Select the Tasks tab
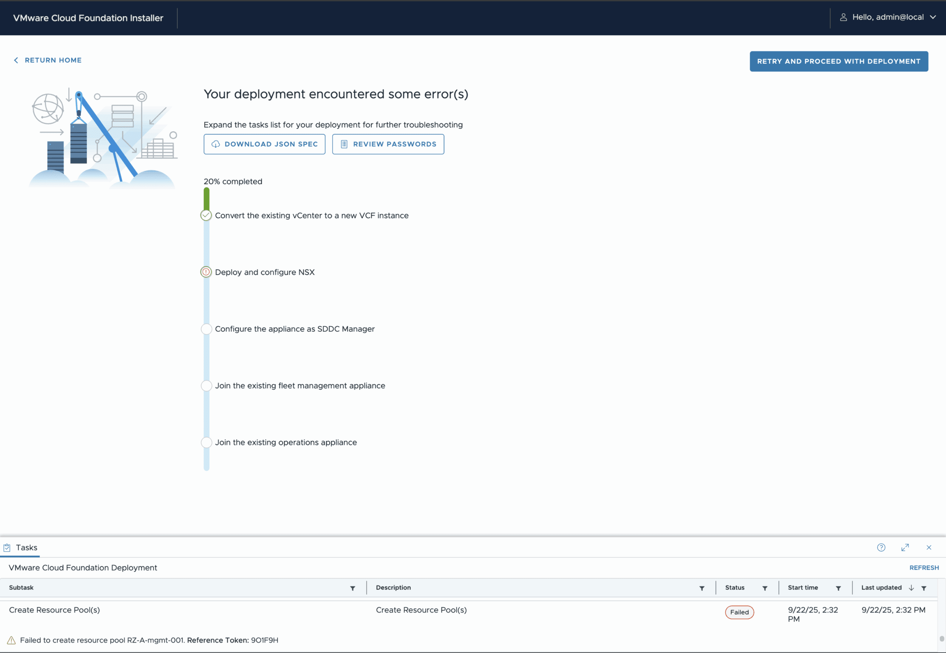The width and height of the screenshot is (946, 653). pos(20,547)
